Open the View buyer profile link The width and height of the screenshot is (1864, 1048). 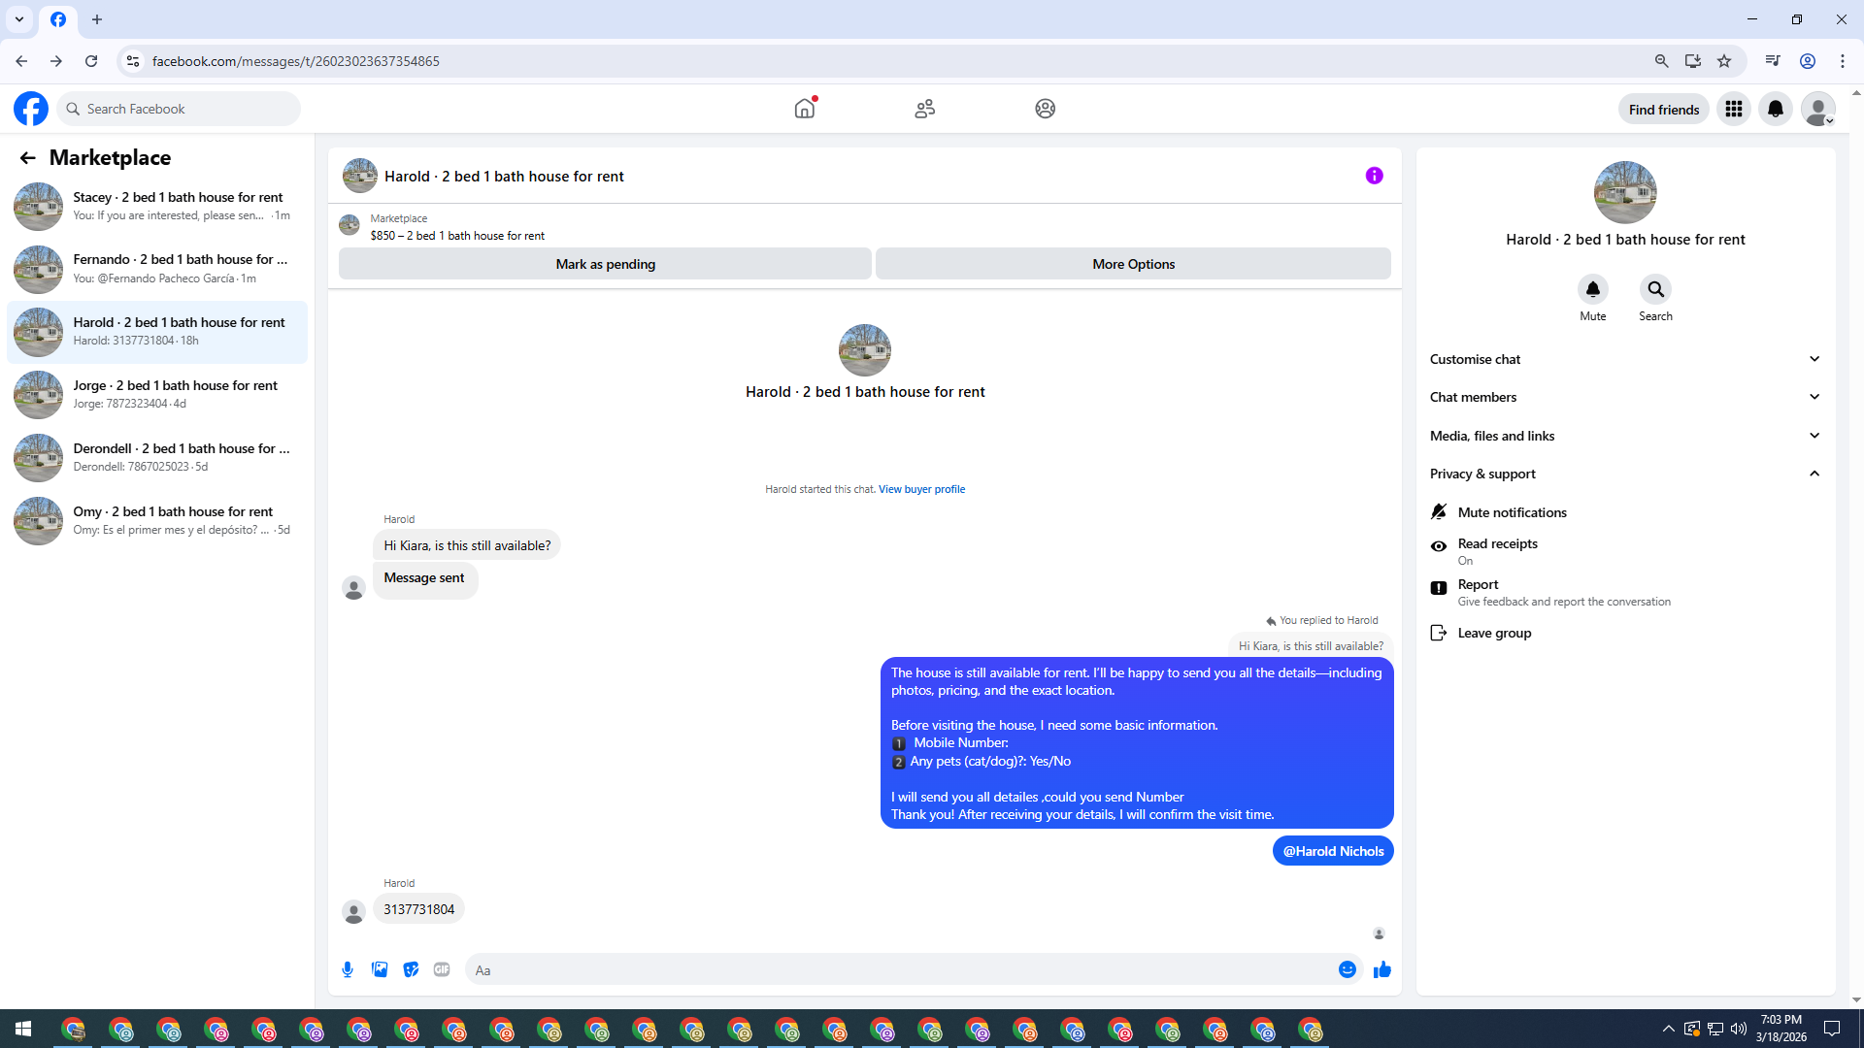[x=921, y=489]
